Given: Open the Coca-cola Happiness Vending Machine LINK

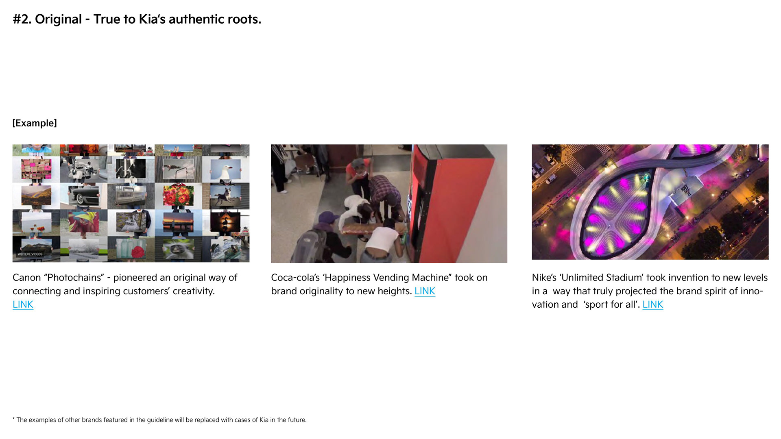Looking at the screenshot, I should point(425,291).
